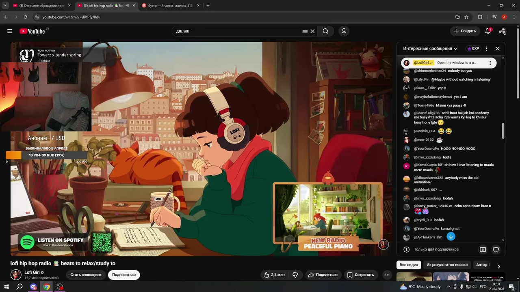The image size is (520, 292).
Task: View site information icon in address bar
Action: tap(37, 17)
